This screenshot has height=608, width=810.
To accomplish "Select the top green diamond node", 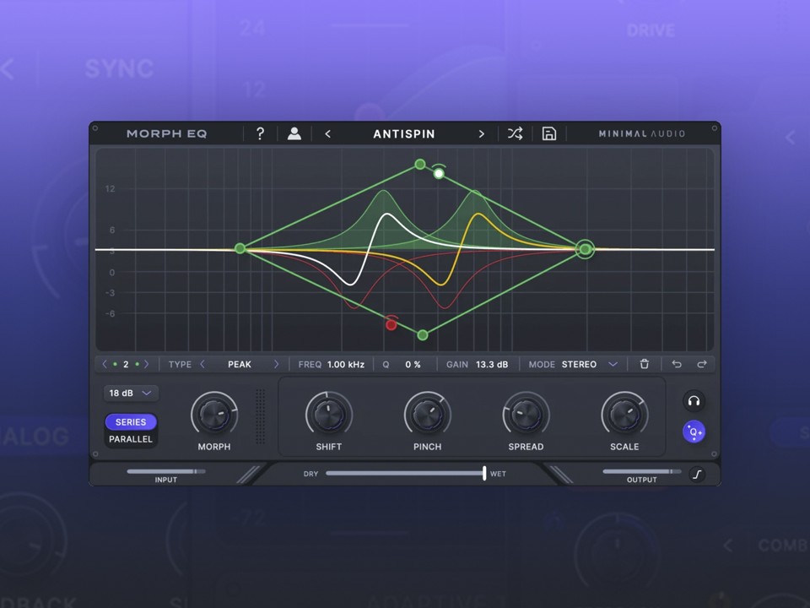I will coord(420,164).
